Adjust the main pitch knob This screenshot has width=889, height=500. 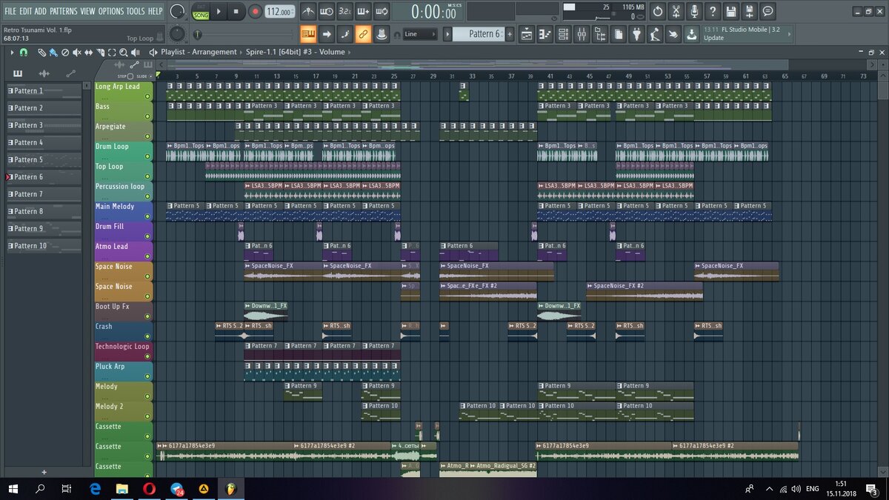[176, 34]
